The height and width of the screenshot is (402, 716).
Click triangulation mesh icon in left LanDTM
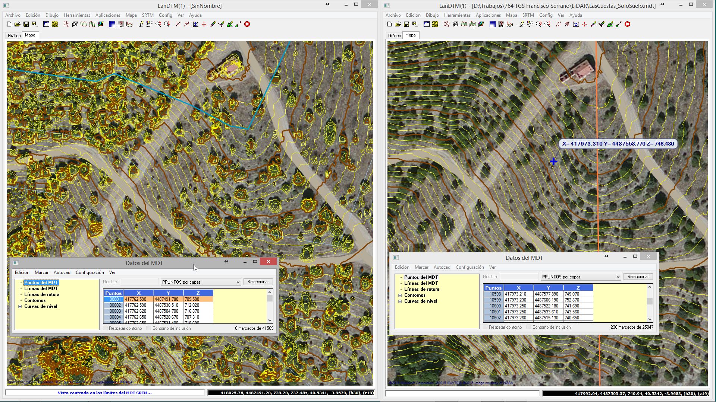point(75,24)
